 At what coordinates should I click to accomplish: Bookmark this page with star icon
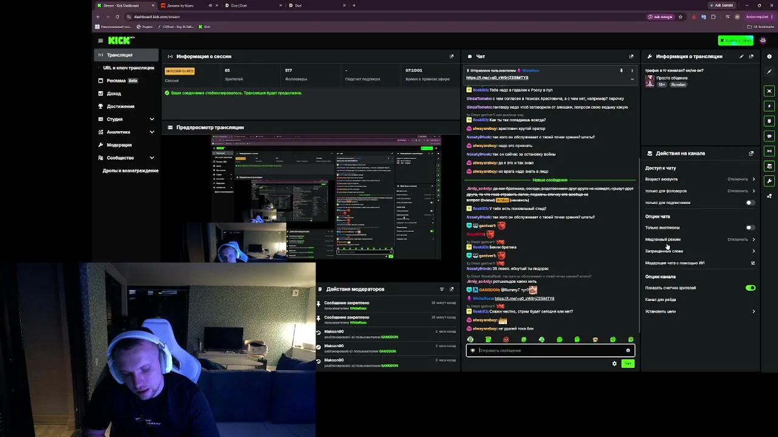(680, 17)
